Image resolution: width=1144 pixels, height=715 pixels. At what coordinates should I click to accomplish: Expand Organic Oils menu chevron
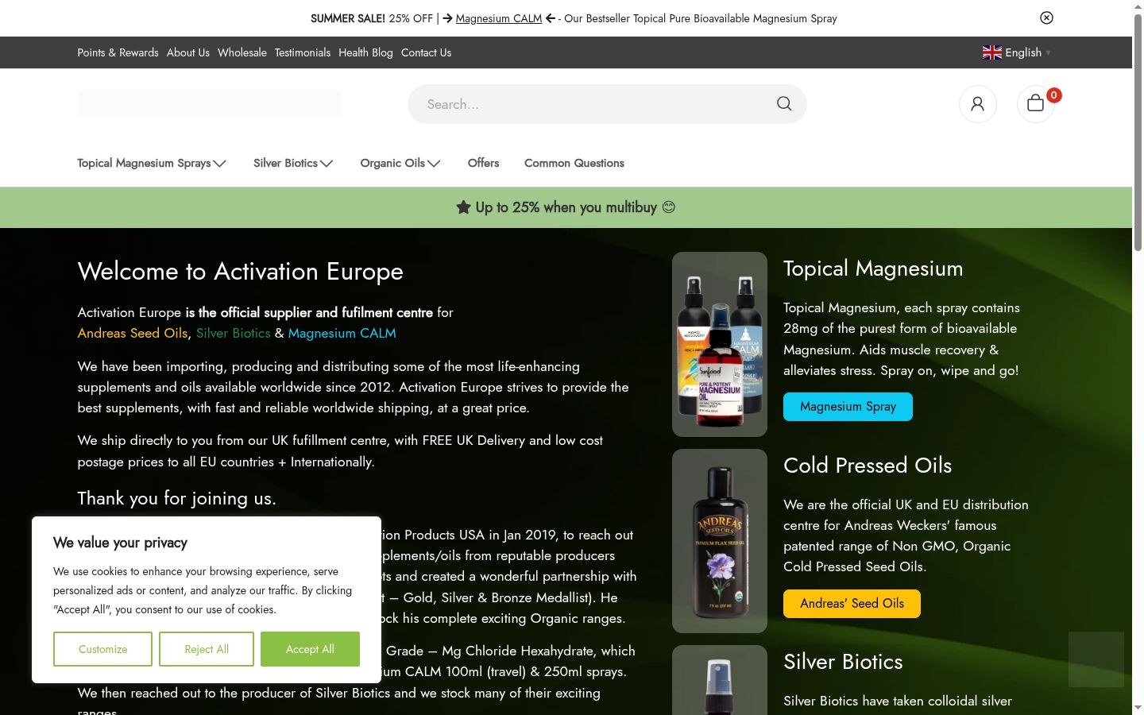coord(434,163)
